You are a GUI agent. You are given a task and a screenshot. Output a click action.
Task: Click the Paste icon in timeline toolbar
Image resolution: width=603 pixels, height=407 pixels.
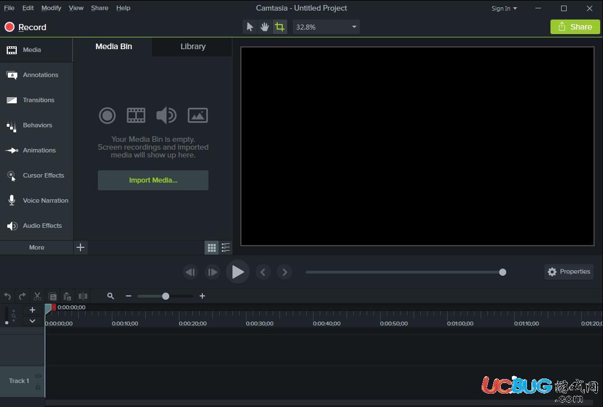point(67,296)
